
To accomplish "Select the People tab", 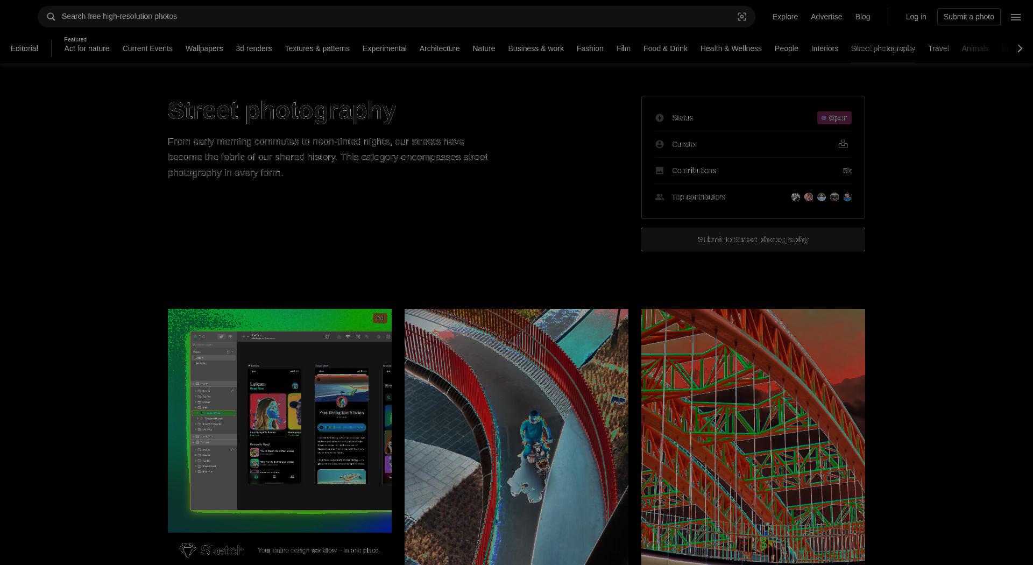I will 786,48.
